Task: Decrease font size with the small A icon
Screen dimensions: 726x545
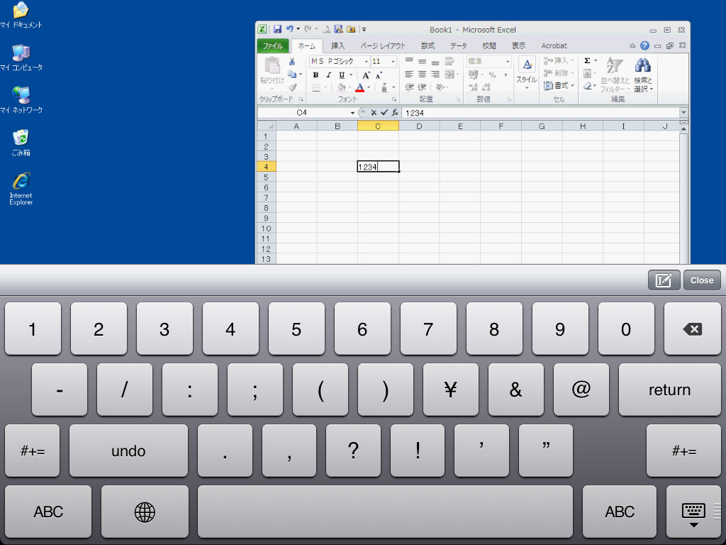Action: click(x=379, y=75)
